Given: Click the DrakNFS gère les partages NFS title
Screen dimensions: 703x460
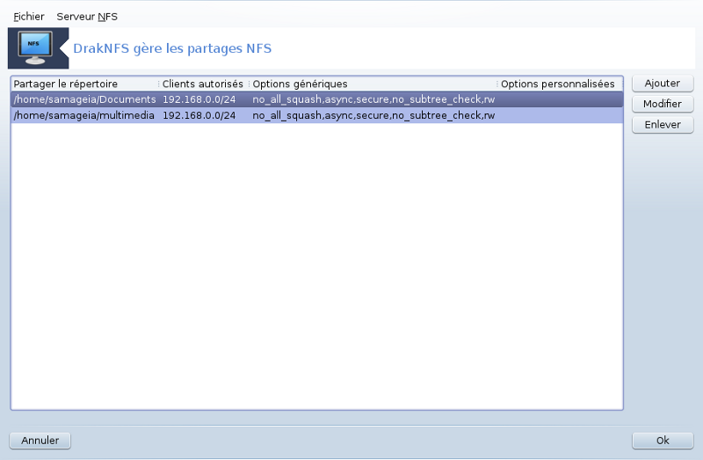Looking at the screenshot, I should (172, 48).
